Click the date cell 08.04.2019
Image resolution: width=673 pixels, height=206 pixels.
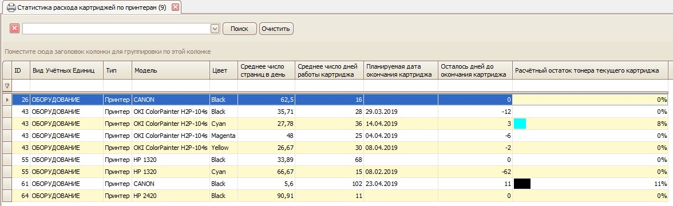click(401, 148)
